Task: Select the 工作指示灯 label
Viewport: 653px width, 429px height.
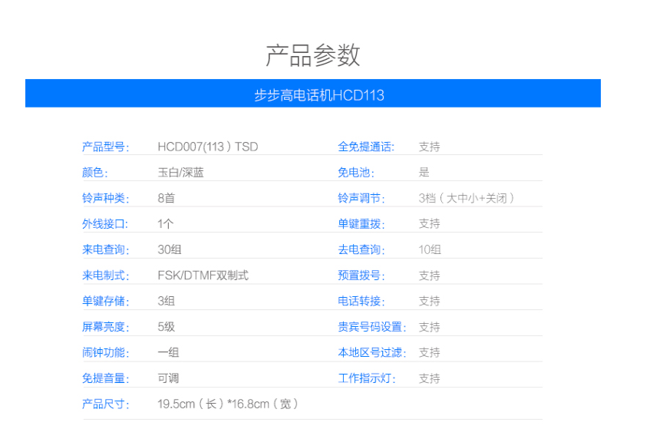Action: coord(367,378)
